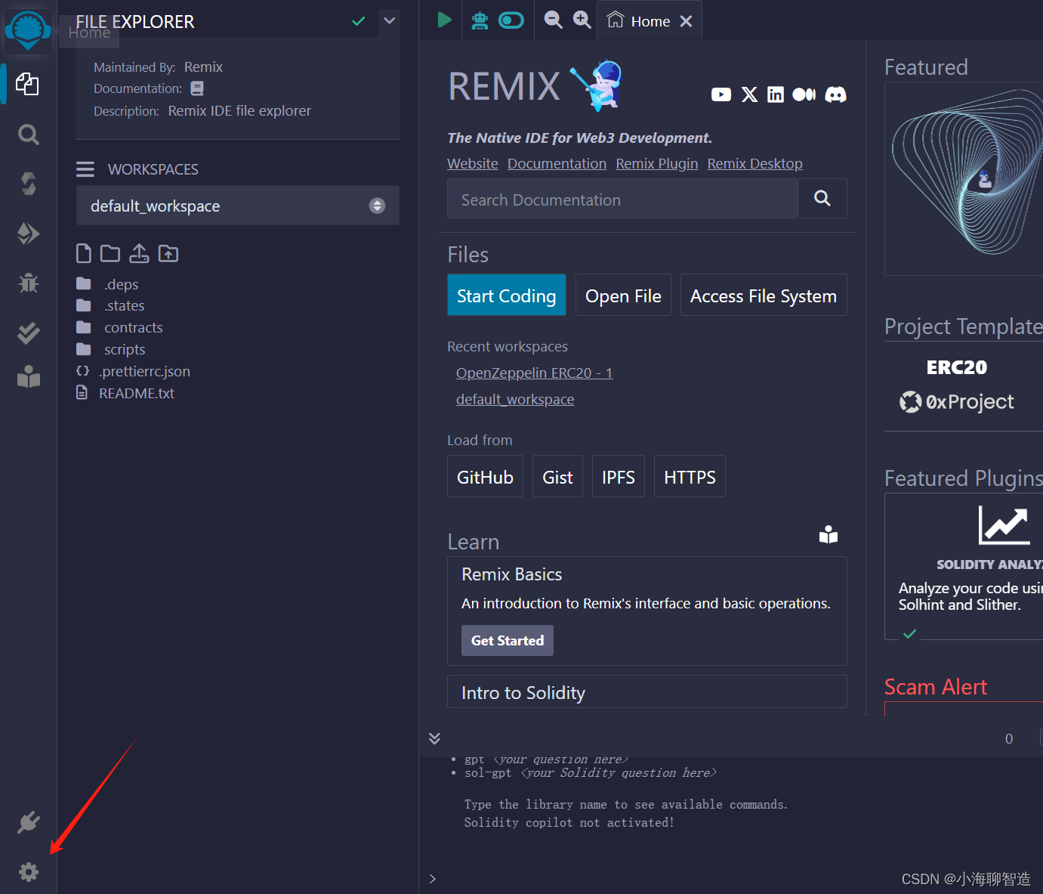
Task: Load from IPFS button
Action: coord(619,476)
